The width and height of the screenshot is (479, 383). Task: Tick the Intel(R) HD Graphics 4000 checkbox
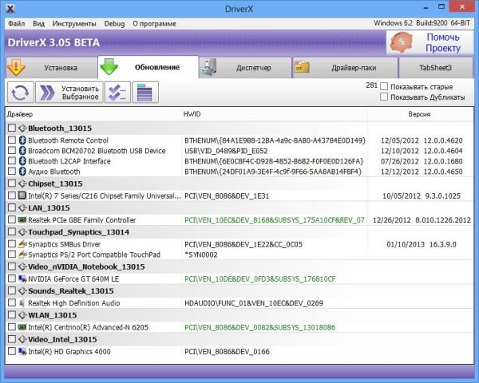pos(11,351)
